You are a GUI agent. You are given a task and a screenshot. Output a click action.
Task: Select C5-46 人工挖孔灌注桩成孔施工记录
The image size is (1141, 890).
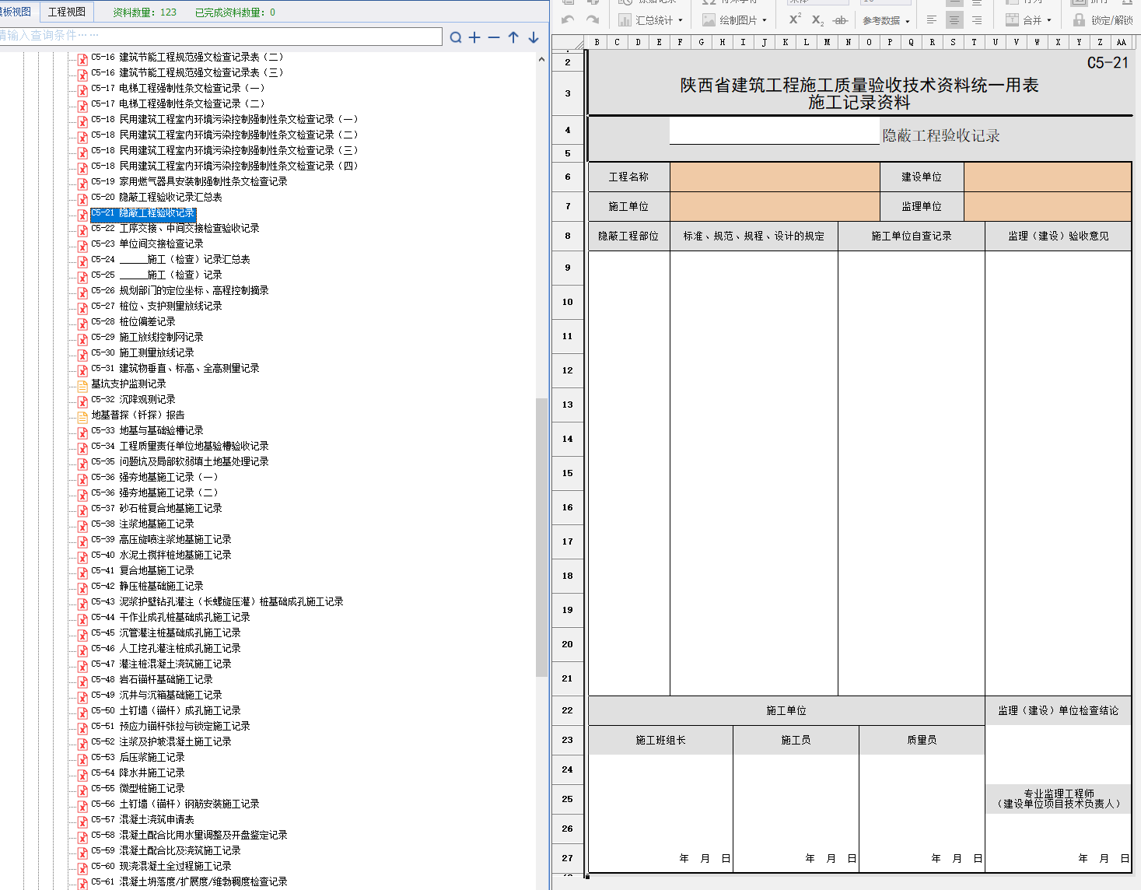[166, 649]
